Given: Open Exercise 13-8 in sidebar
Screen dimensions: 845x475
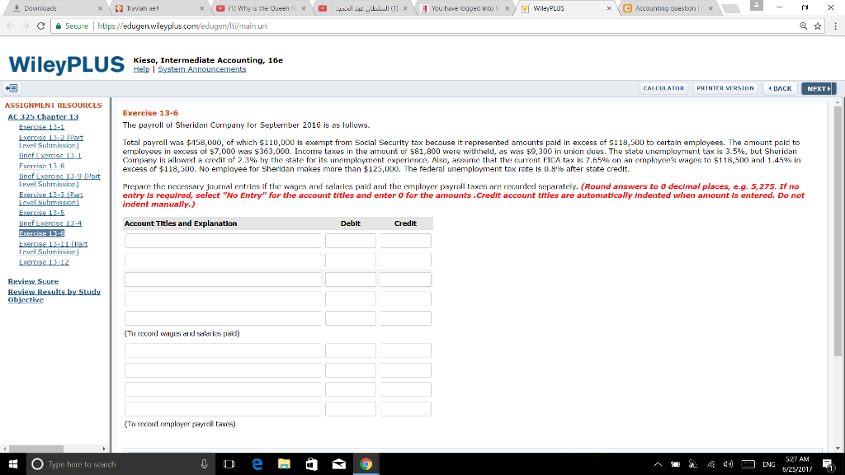Looking at the screenshot, I should [41, 166].
